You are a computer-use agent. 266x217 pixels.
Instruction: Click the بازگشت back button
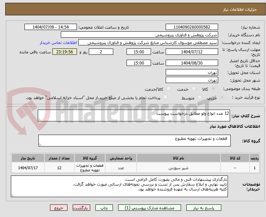(x=81, y=208)
